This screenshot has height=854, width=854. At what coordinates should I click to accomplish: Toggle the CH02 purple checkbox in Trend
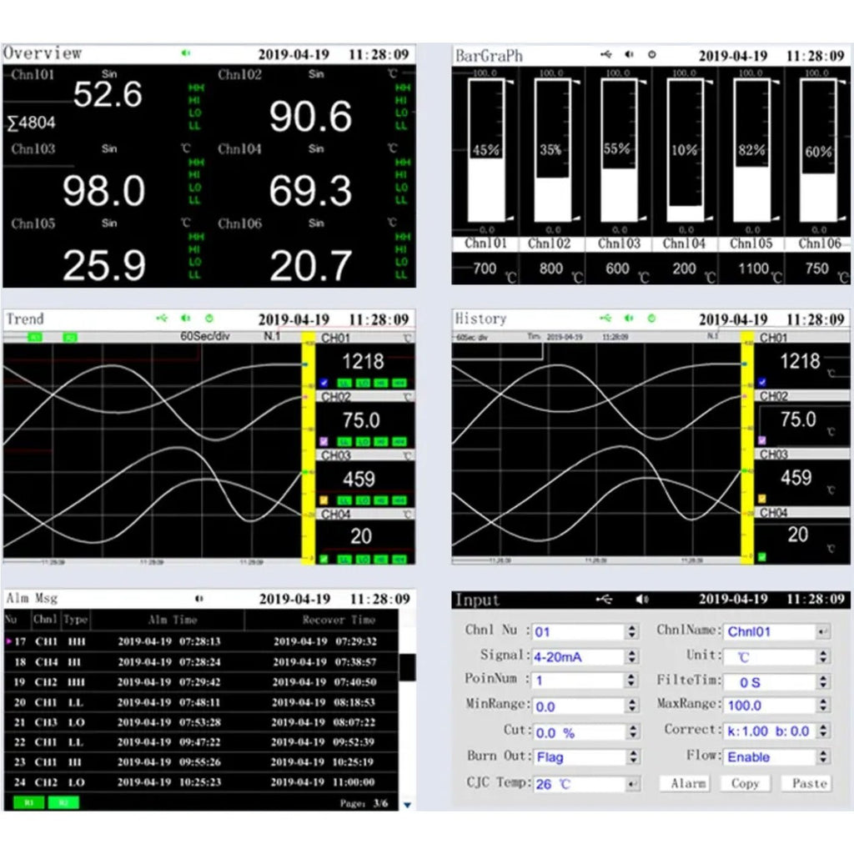click(x=324, y=442)
